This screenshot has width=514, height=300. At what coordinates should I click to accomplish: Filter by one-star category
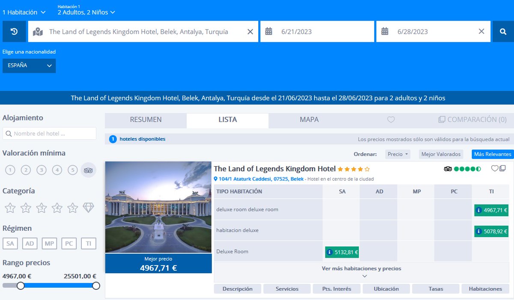tap(10, 208)
